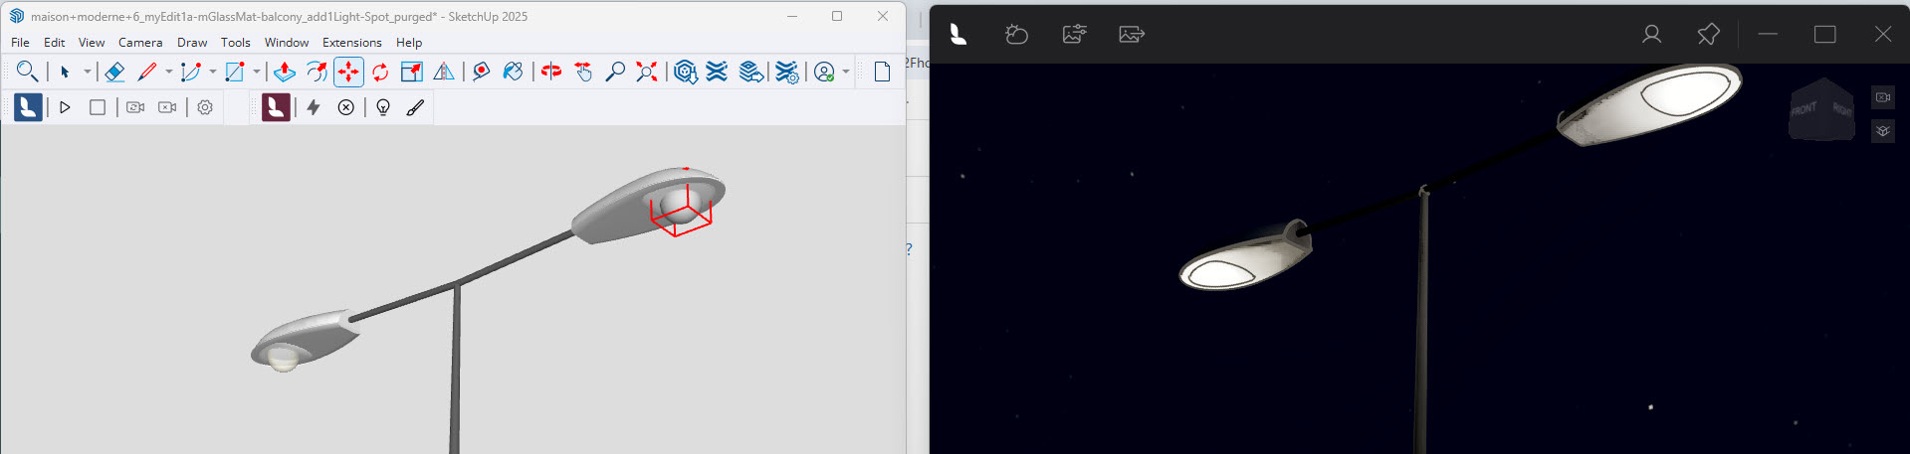Click the render window's account button
The image size is (1910, 454).
(1651, 35)
